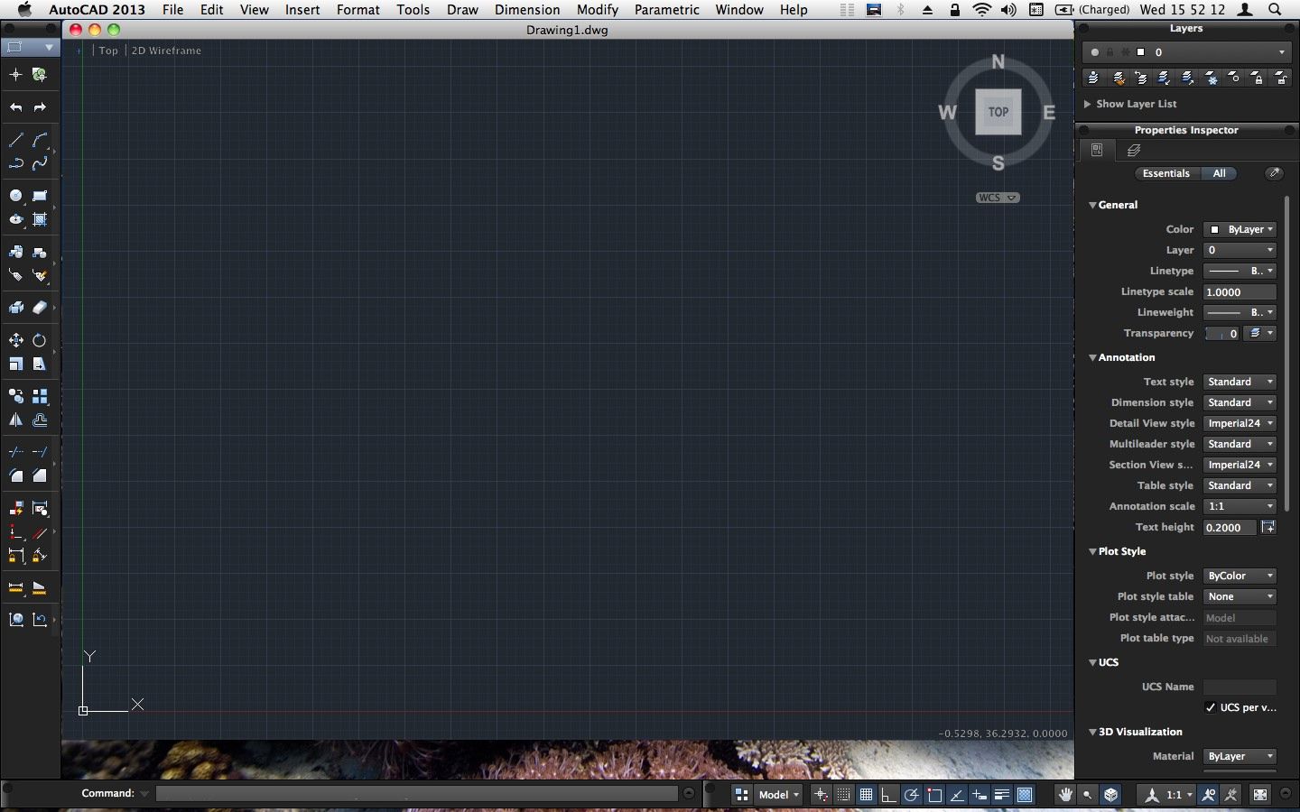Viewport: 1300px width, 812px height.
Task: Open the Color ByLayer dropdown
Action: [1240, 229]
